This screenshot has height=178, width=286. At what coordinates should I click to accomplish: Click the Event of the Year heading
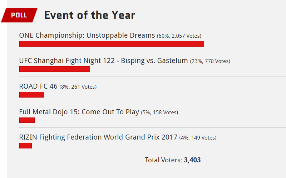coord(90,15)
